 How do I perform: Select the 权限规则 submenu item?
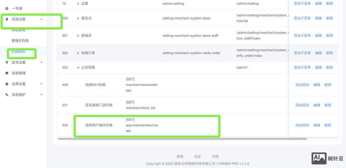point(18,51)
